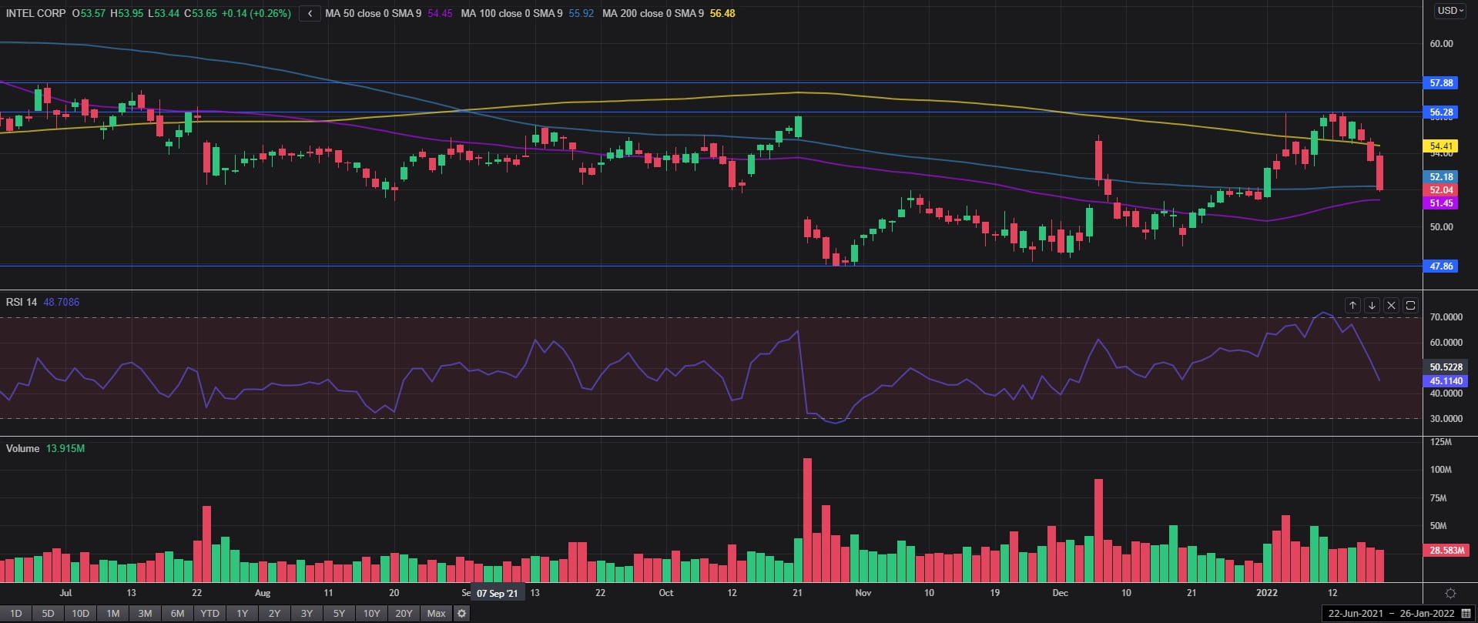This screenshot has height=623, width=1478.
Task: Choose the 5Y time range
Action: click(339, 614)
